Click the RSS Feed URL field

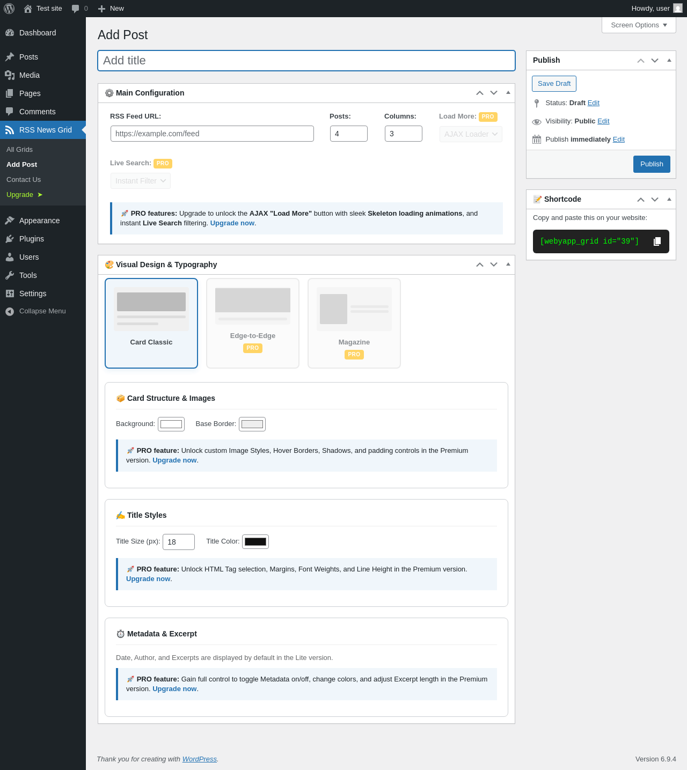(x=212, y=134)
